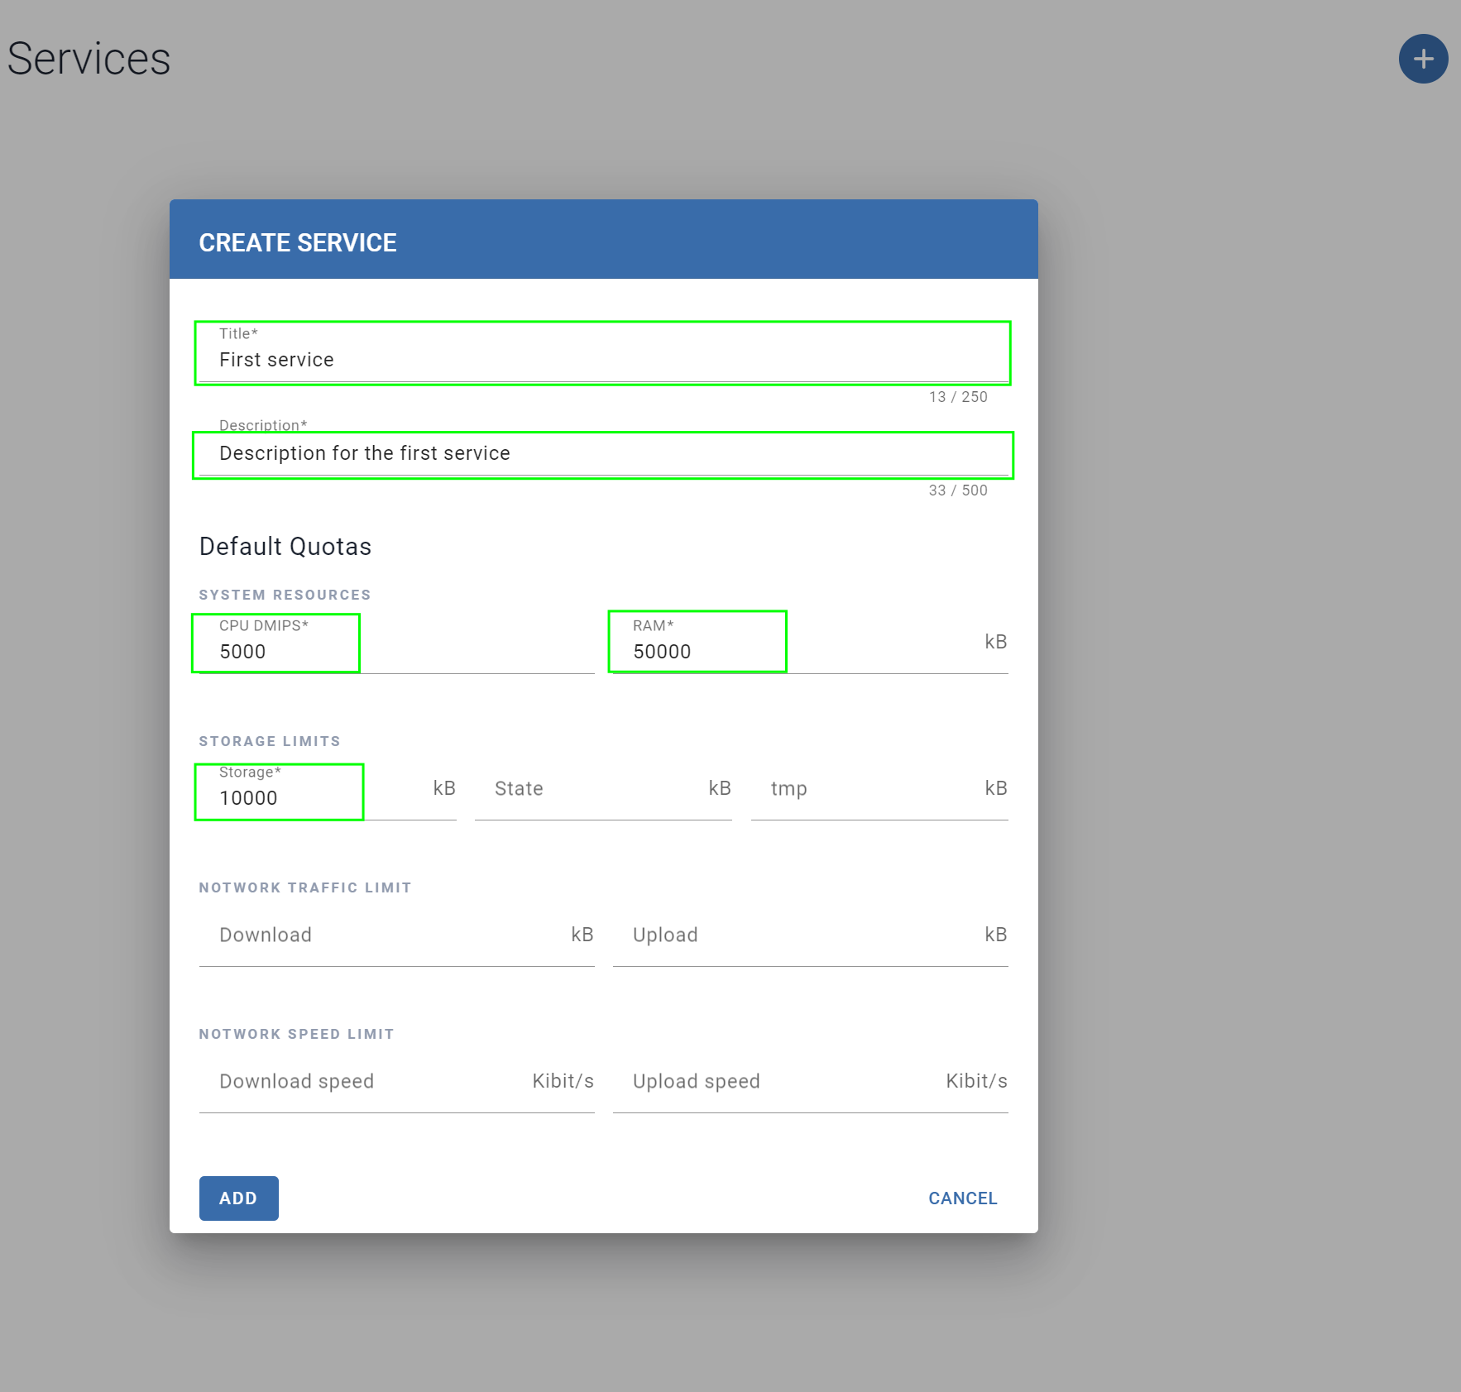The height and width of the screenshot is (1392, 1461).
Task: Click the CREATE SERVICE dialog header
Action: pos(298,242)
